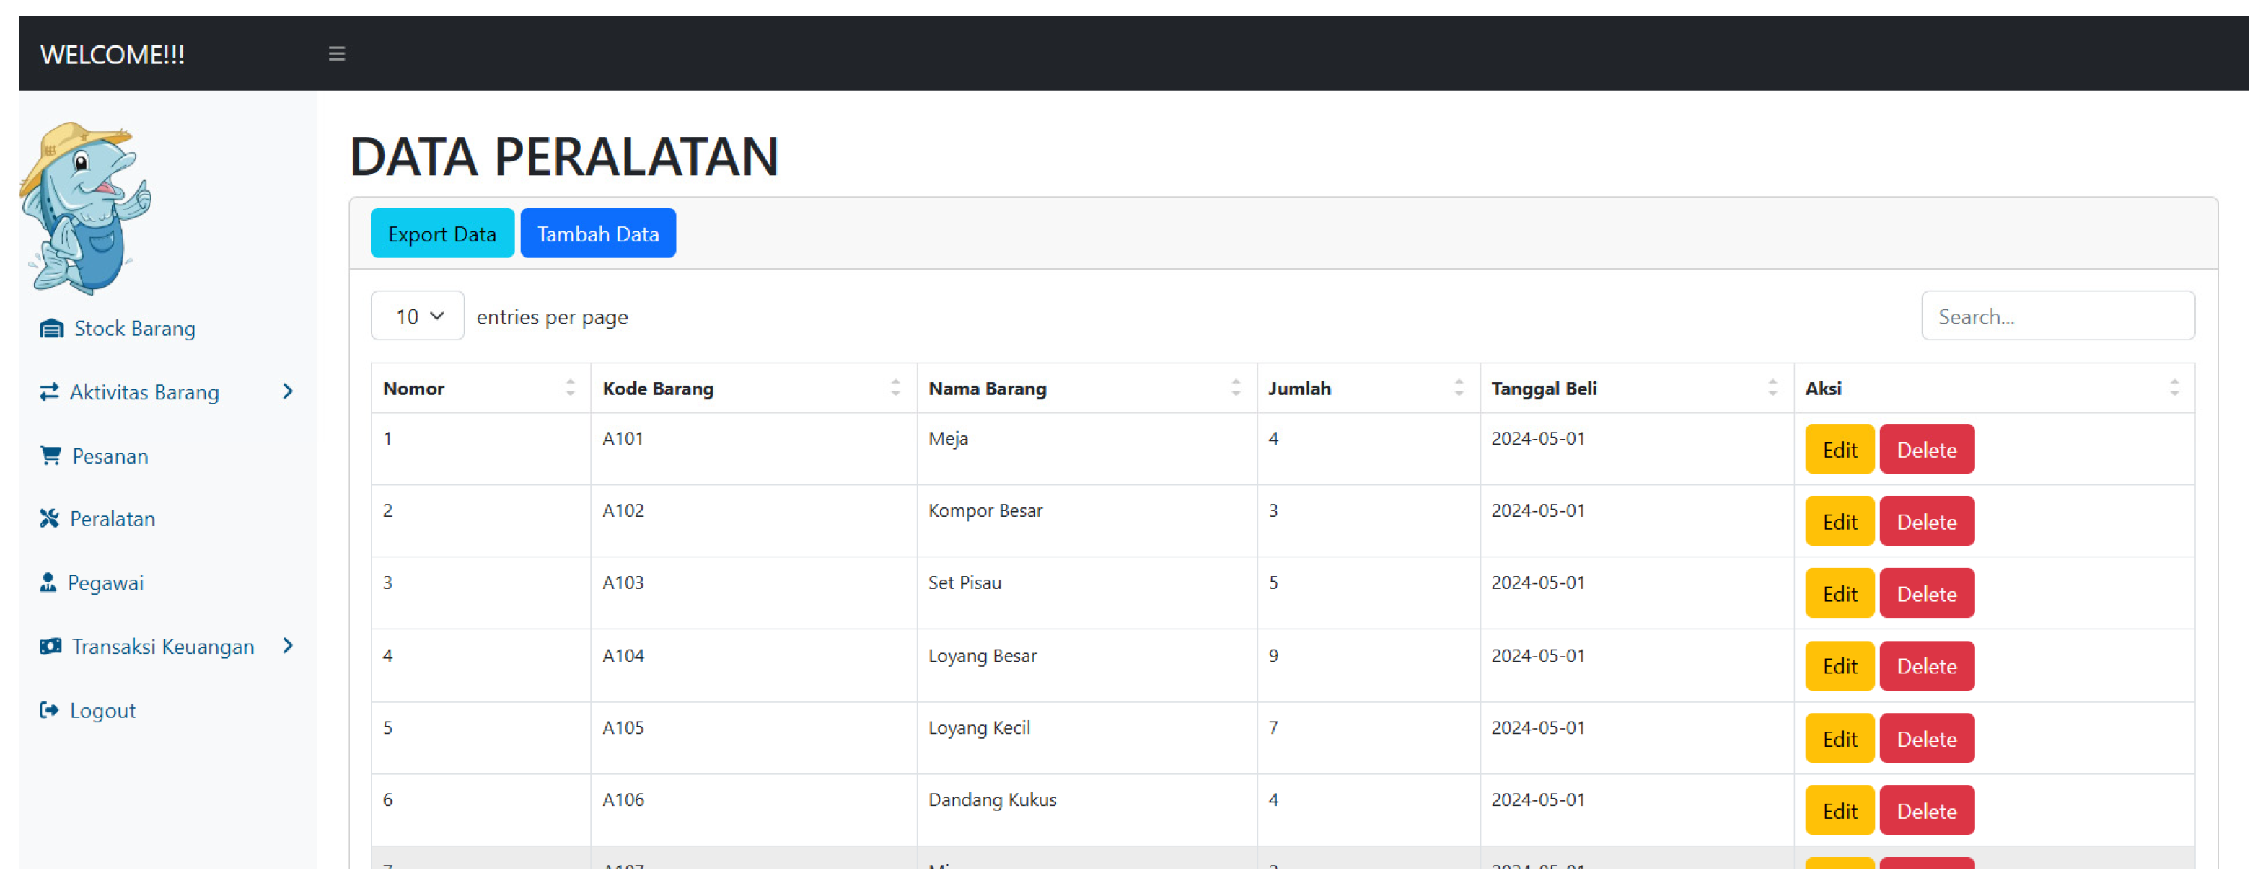Click the Export Data button
The width and height of the screenshot is (2263, 891).
442,234
